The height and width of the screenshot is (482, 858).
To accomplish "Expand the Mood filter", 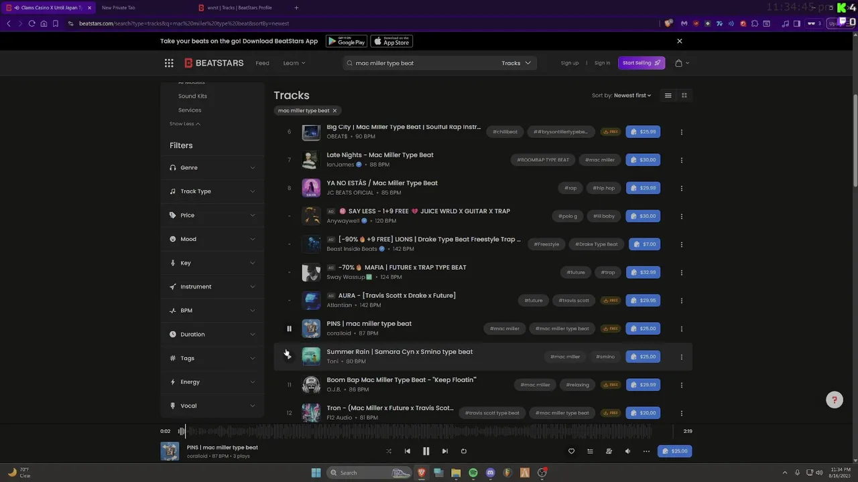I will tap(212, 239).
